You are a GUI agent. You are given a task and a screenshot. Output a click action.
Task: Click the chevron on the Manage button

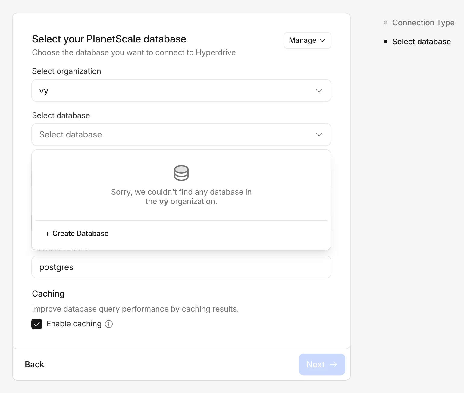tap(322, 40)
